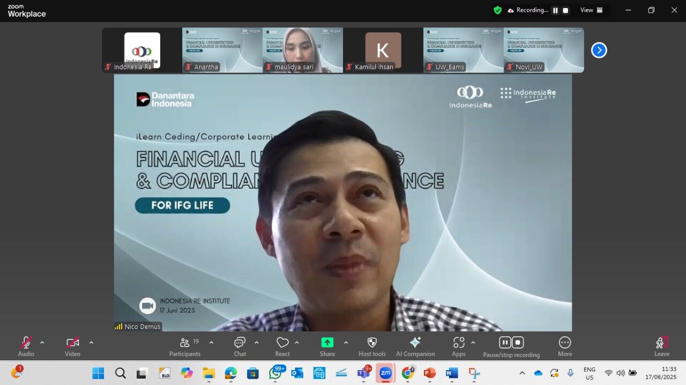This screenshot has width=686, height=385.
Task: Expand audio settings arrow next to Audio
Action: pos(42,343)
